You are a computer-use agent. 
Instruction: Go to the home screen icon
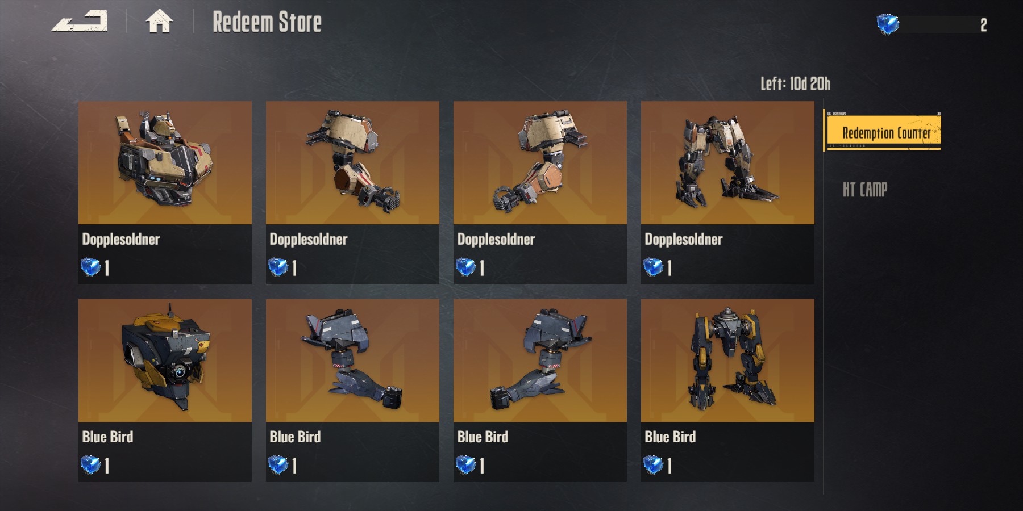159,22
